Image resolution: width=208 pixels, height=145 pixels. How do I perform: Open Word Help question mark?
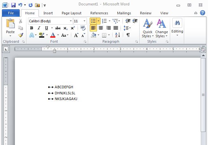(x=203, y=13)
